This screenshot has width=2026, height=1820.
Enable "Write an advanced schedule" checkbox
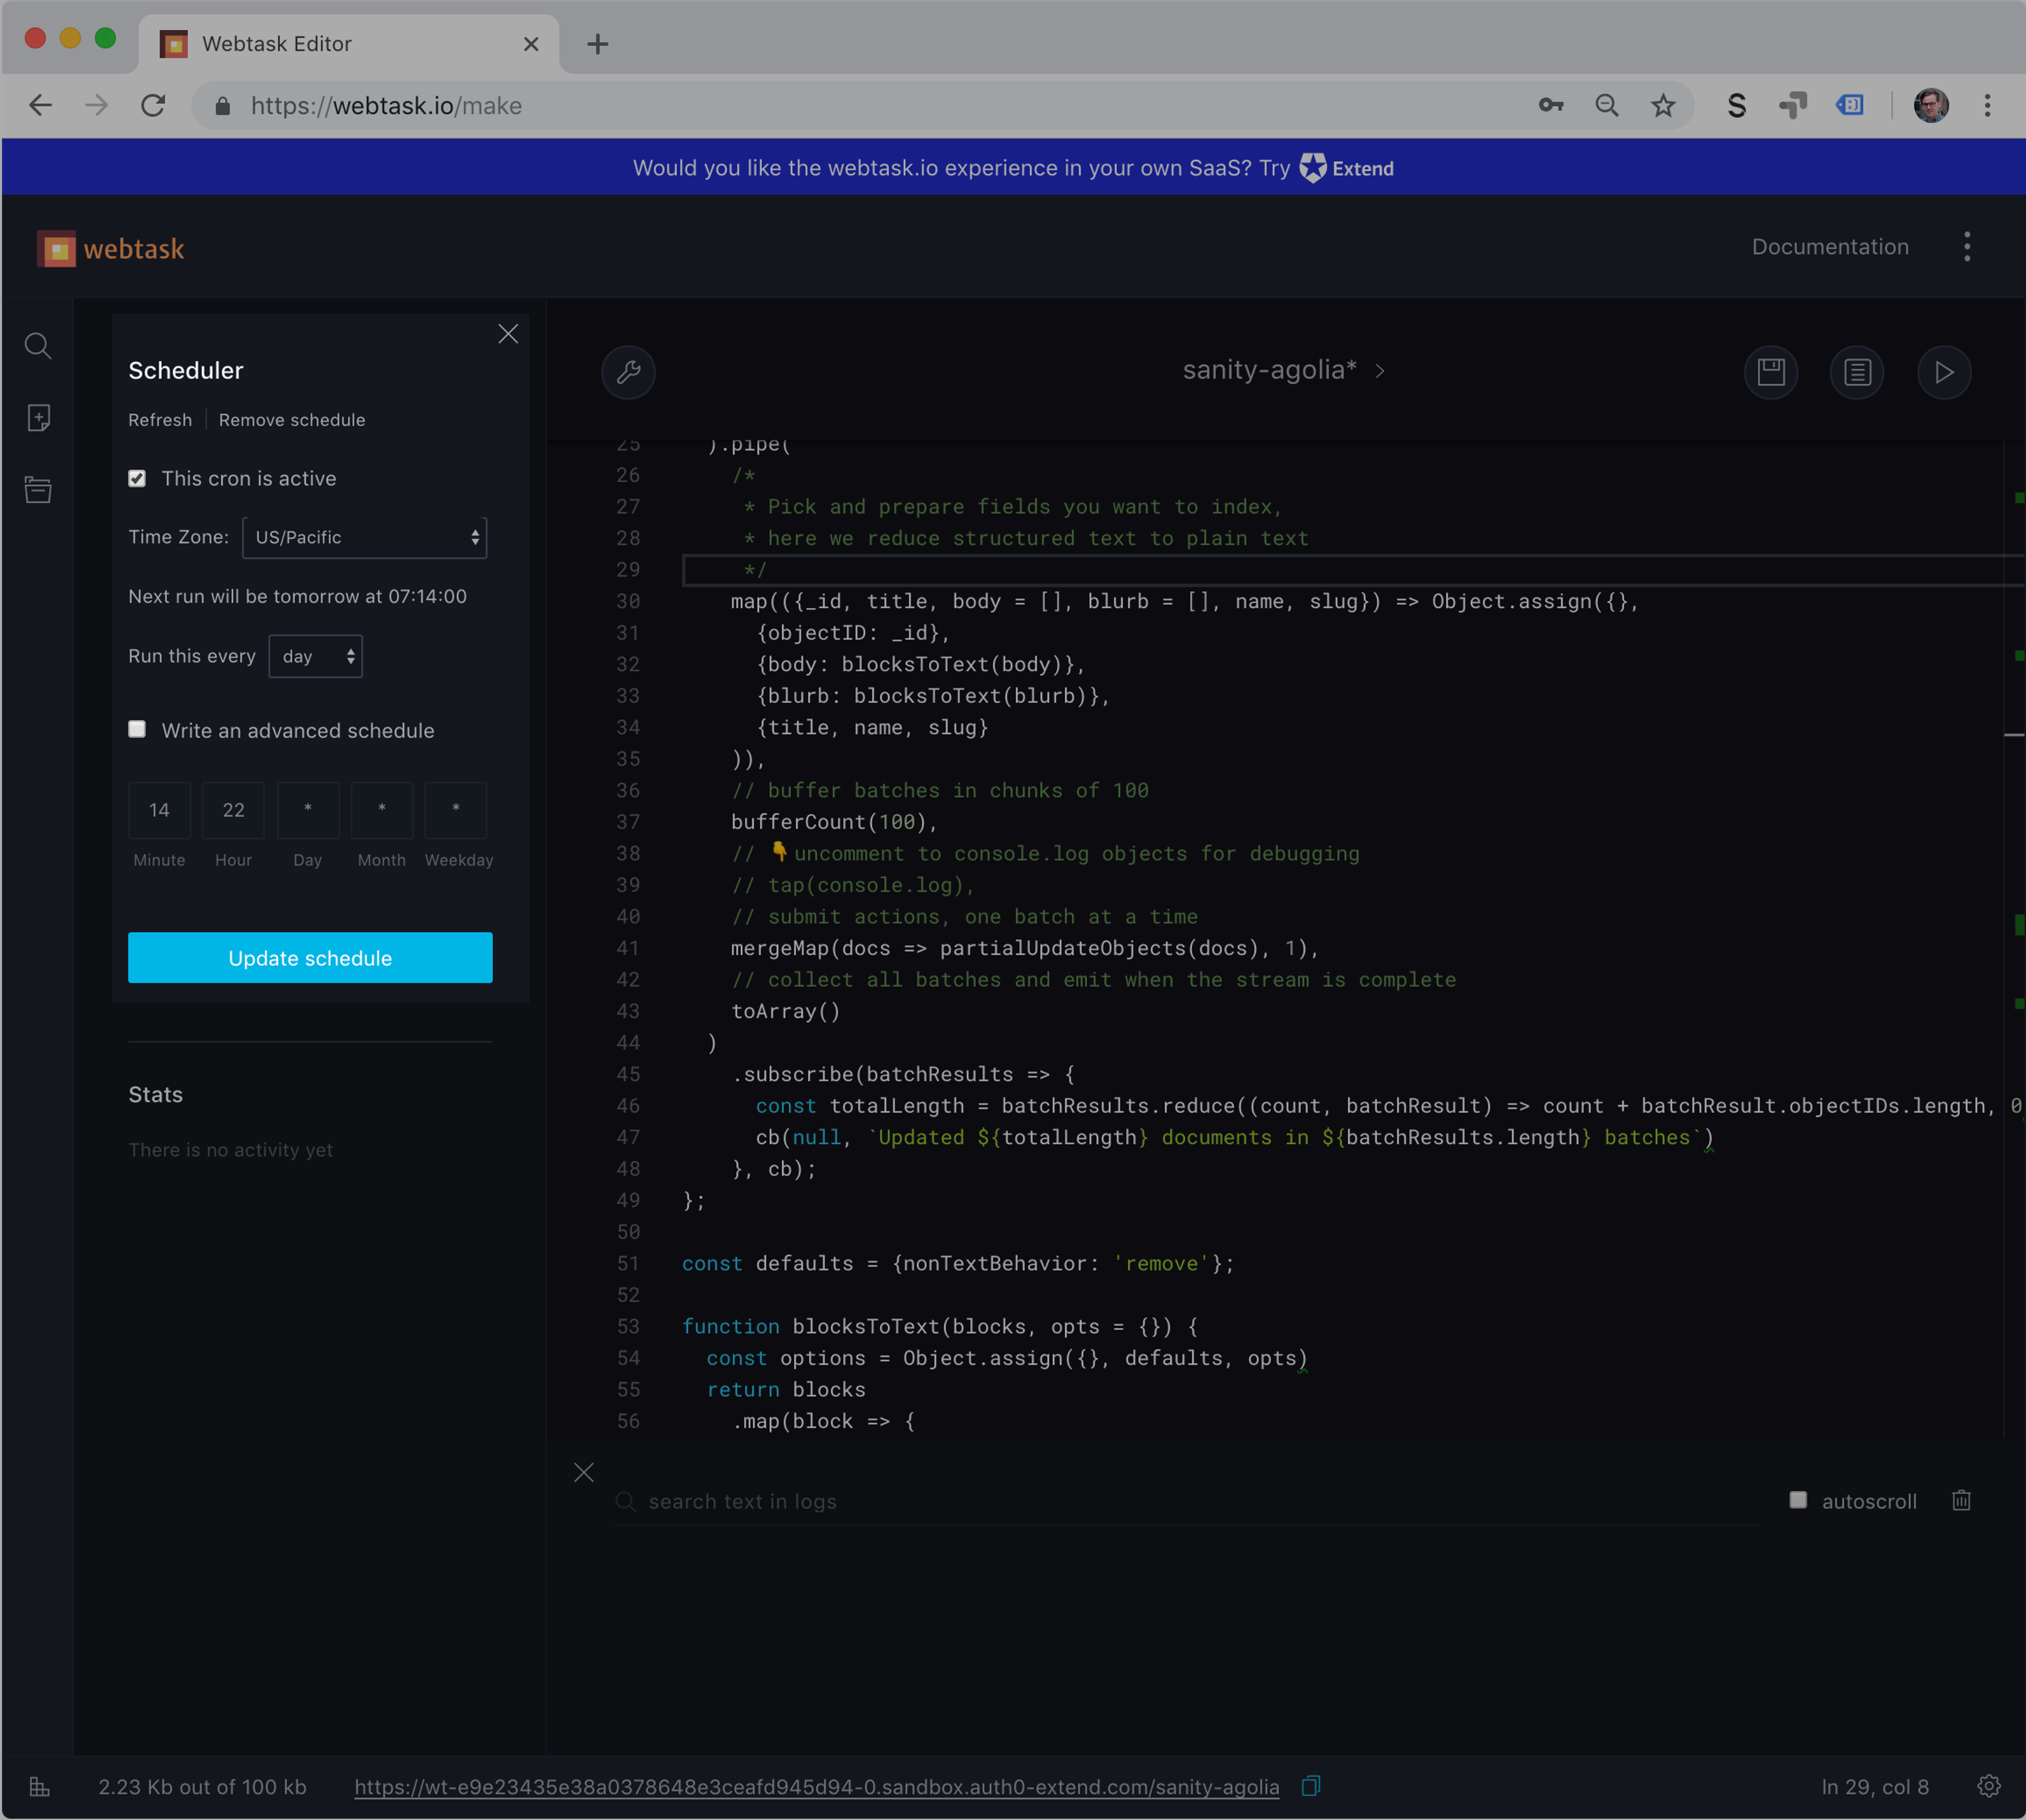[x=137, y=729]
